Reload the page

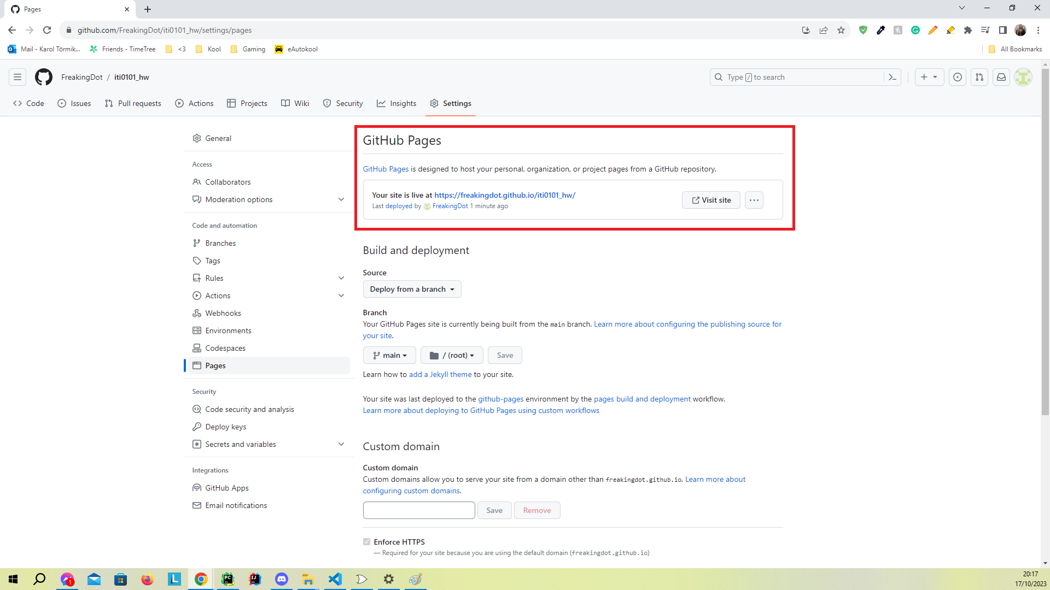pyautogui.click(x=47, y=30)
